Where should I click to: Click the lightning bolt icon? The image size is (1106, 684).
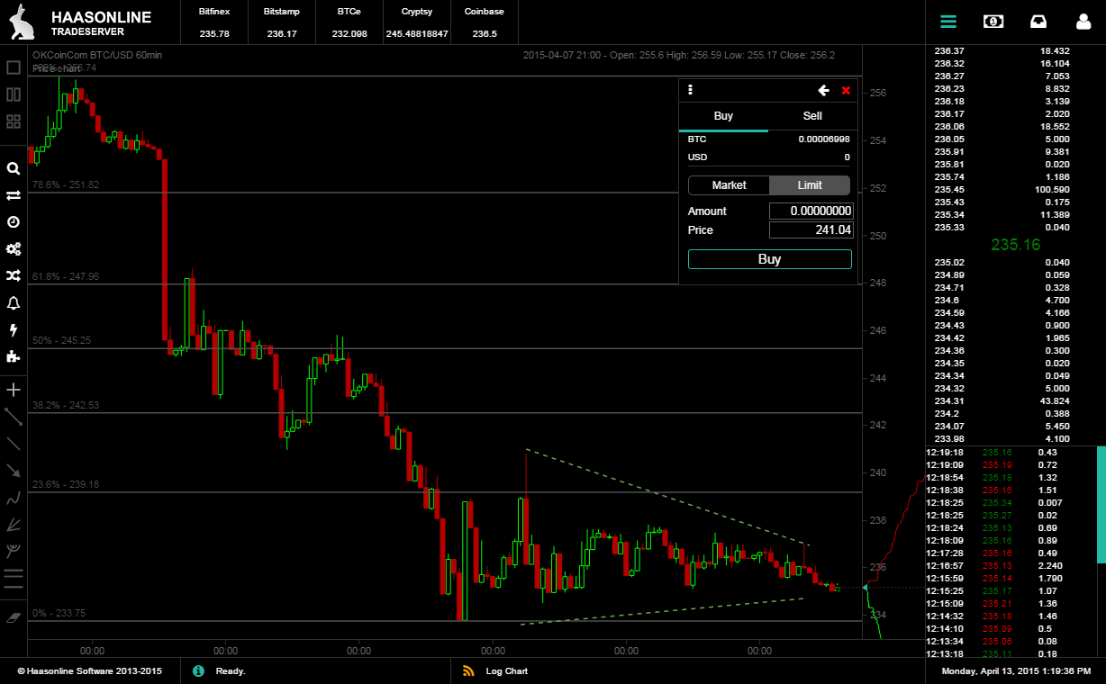click(x=14, y=330)
